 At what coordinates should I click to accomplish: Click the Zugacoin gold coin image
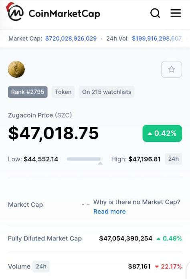[x=16, y=69]
